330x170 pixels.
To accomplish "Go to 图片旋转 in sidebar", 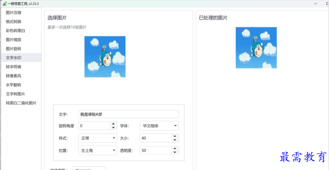I will (21, 49).
